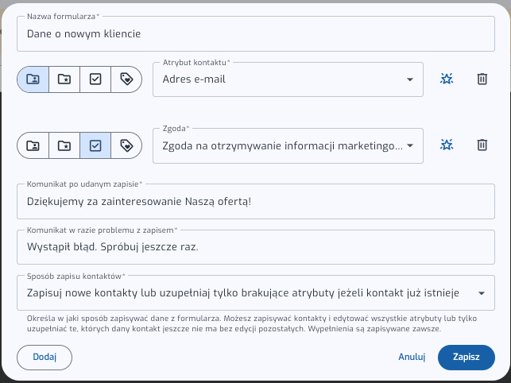This screenshot has width=511, height=383.
Task: Focus the Komunikat po udanym zapisie field
Action: pyautogui.click(x=254, y=202)
